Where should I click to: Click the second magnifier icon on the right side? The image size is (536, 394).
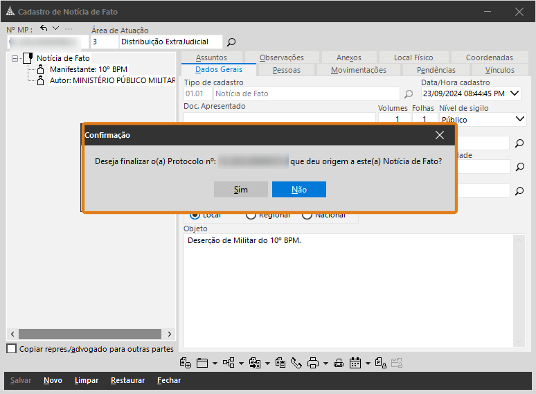pos(520,167)
